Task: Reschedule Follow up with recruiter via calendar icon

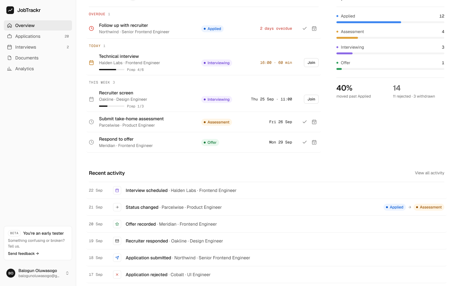Action: pyautogui.click(x=314, y=29)
